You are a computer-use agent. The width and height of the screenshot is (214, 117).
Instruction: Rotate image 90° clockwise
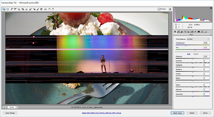(53, 9)
